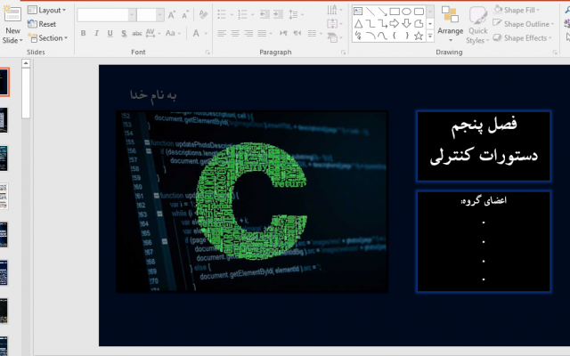Toggle Strikethrough formatting

[x=137, y=34]
